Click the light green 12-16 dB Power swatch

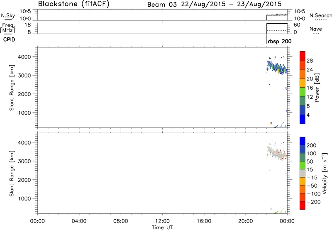303,92
